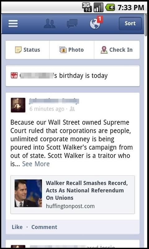This screenshot has width=149, height=249.
Task: Open the friend requests icon
Action: coord(50,24)
